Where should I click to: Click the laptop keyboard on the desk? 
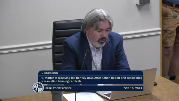tap(108, 95)
